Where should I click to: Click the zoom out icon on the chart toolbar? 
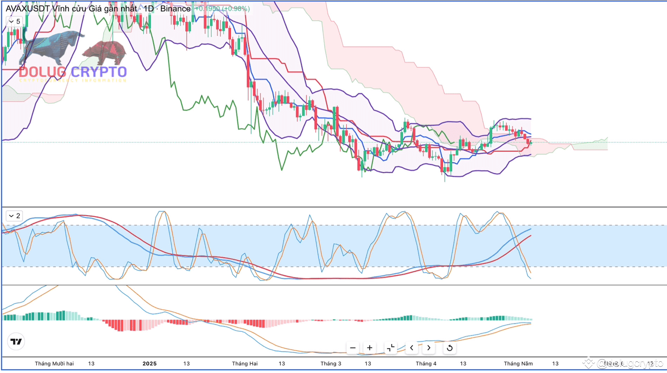coord(353,348)
